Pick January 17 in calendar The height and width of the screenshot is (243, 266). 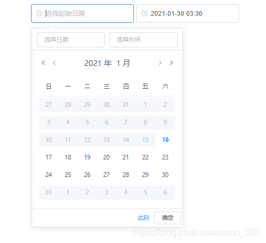coord(49,157)
